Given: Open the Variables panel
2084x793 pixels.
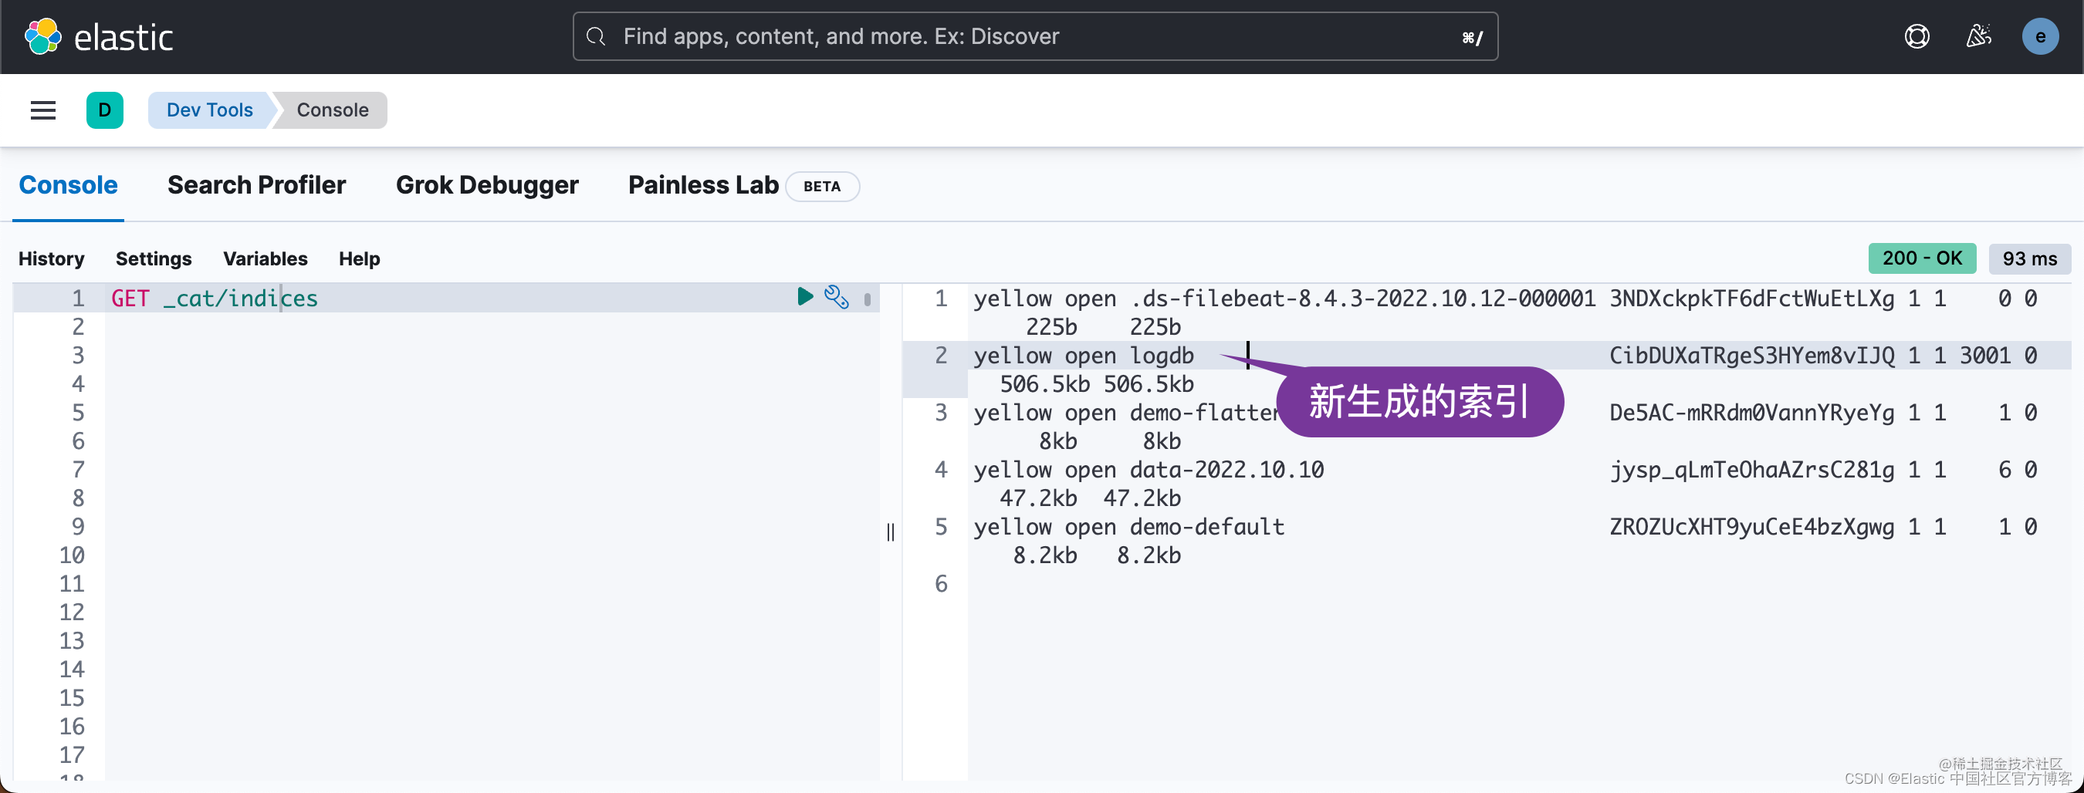Looking at the screenshot, I should [x=266, y=258].
